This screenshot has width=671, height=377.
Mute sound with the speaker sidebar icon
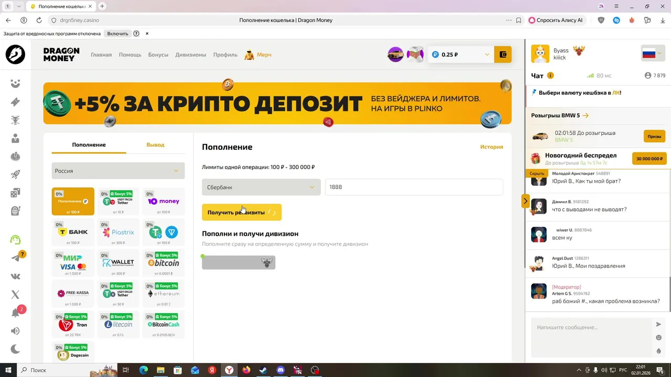click(x=15, y=331)
